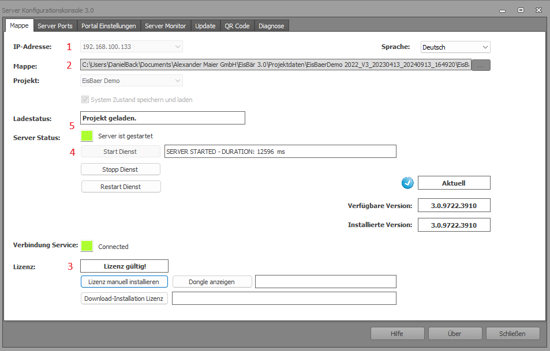Screen dimensions: 550x351
Task: Click the Start Dienst button
Action: [120, 152]
